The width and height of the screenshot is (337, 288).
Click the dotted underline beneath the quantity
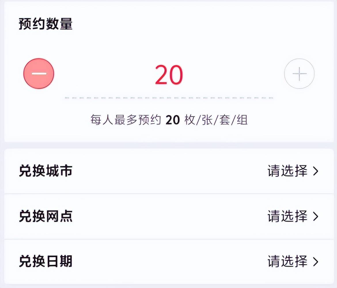pos(169,98)
